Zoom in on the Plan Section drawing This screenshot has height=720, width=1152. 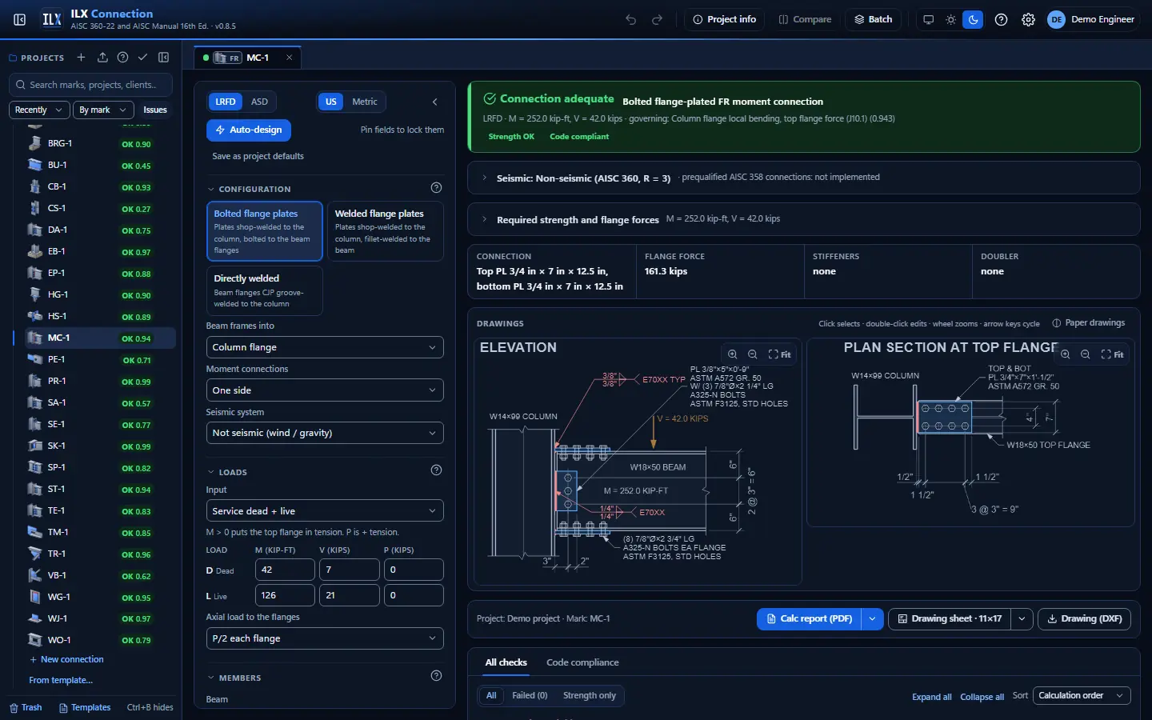1066,354
